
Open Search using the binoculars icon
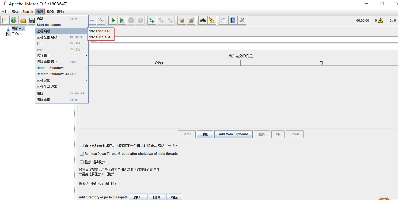(x=203, y=20)
